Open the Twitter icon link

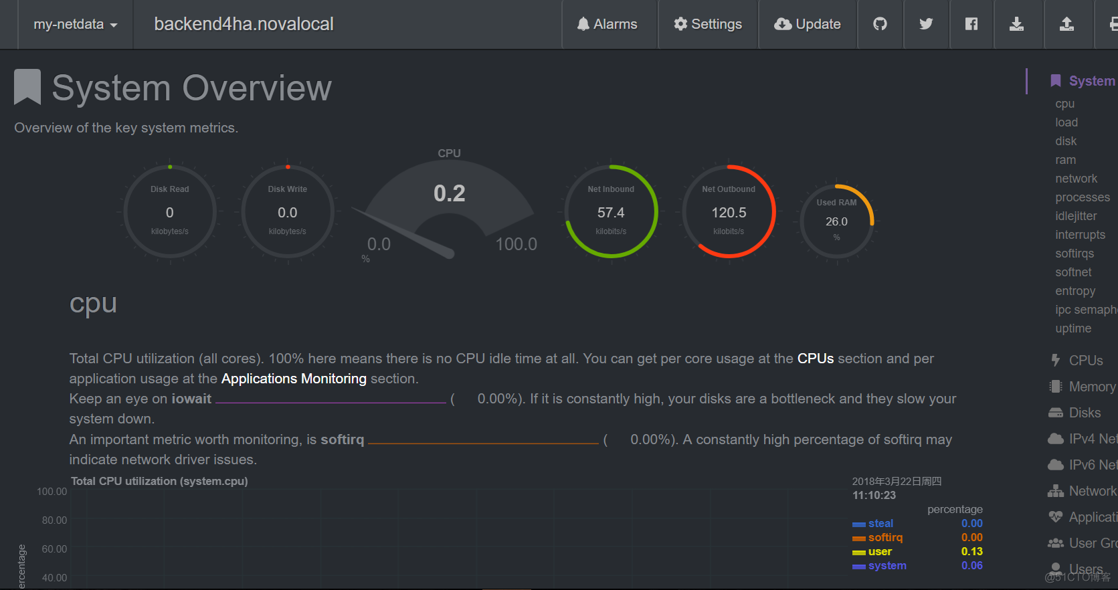[926, 24]
